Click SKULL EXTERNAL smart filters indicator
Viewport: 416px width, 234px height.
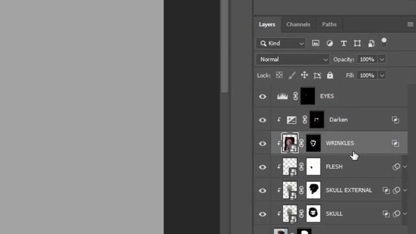pos(396,190)
